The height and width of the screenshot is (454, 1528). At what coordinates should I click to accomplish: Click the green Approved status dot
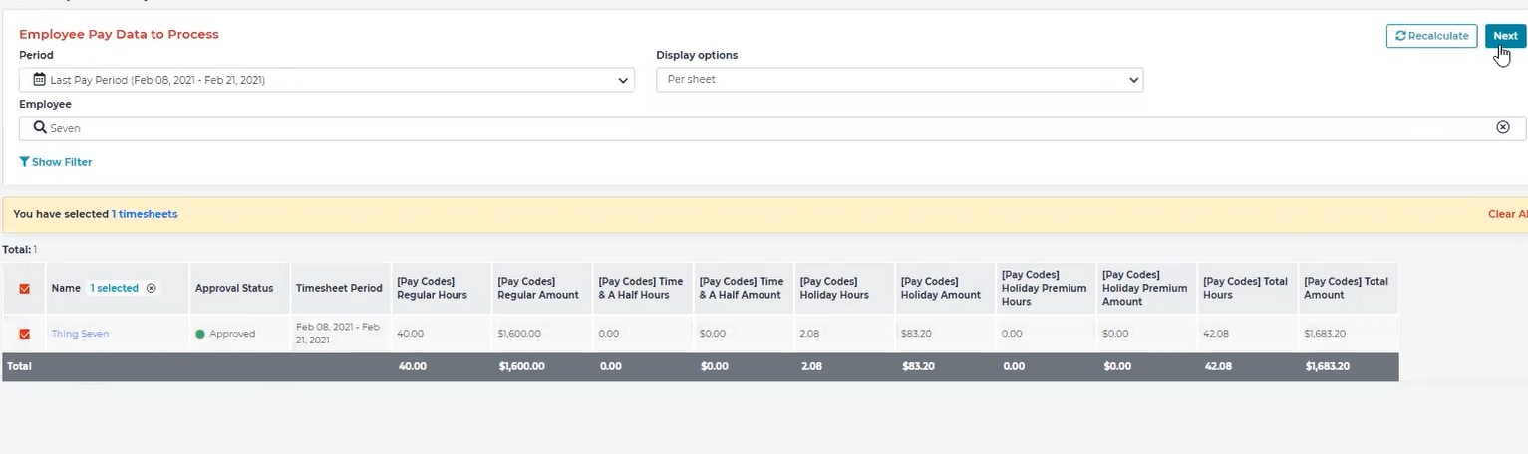click(200, 335)
